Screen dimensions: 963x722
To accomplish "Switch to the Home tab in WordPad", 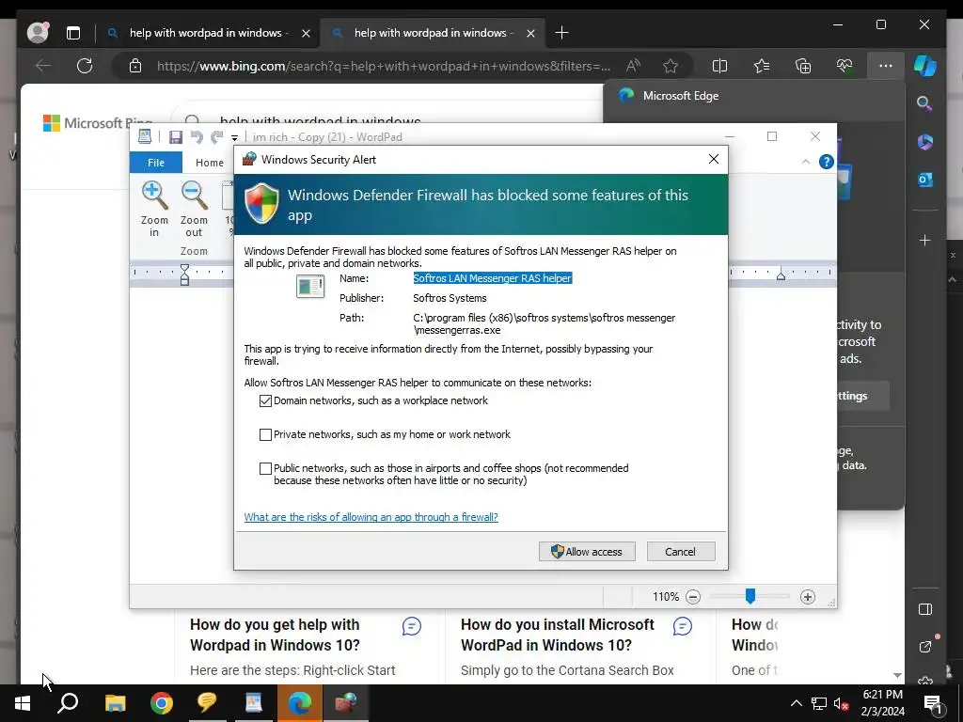I will (x=210, y=163).
